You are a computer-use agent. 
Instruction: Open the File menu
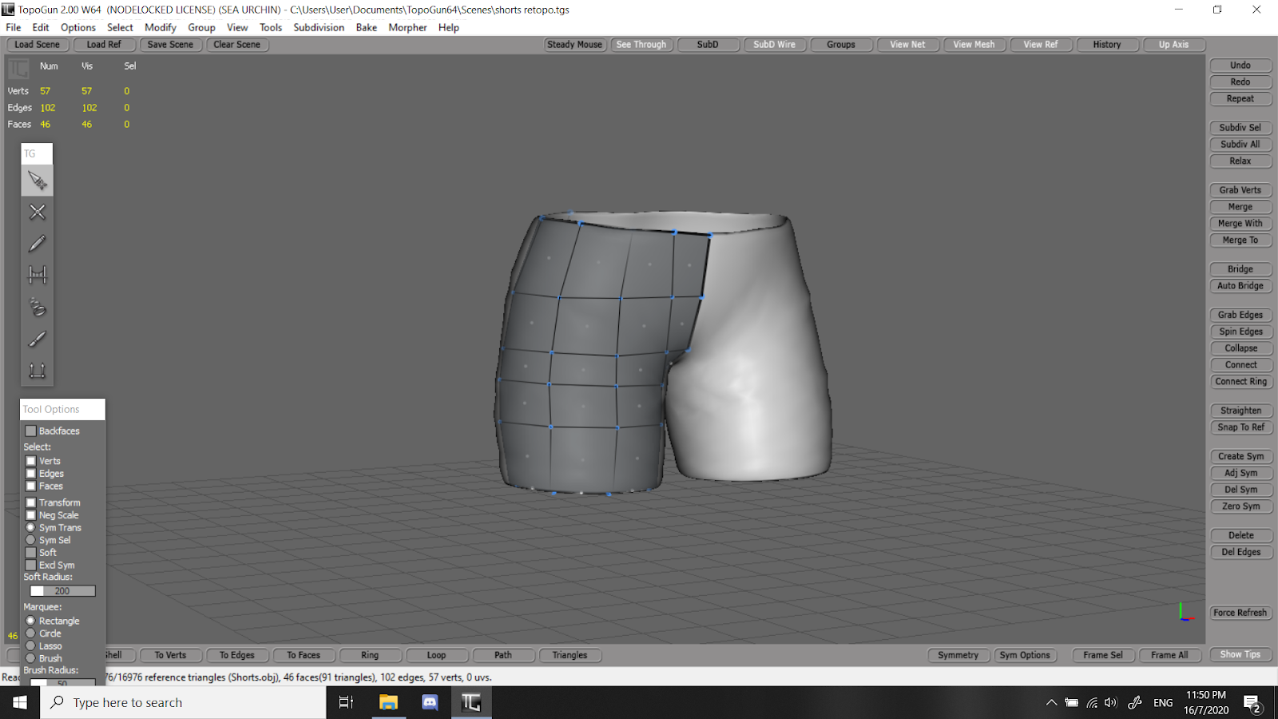(14, 27)
